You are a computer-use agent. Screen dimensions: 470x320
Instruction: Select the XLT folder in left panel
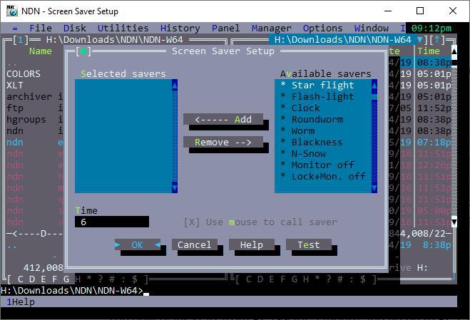(x=15, y=85)
